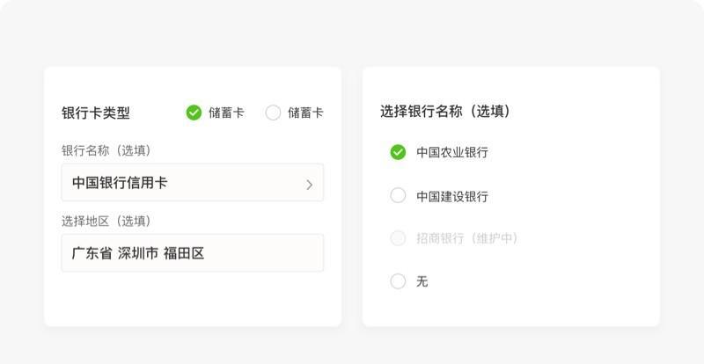Select the unchecked 储蓄卡 radio circle
The width and height of the screenshot is (704, 364).
[x=273, y=113]
